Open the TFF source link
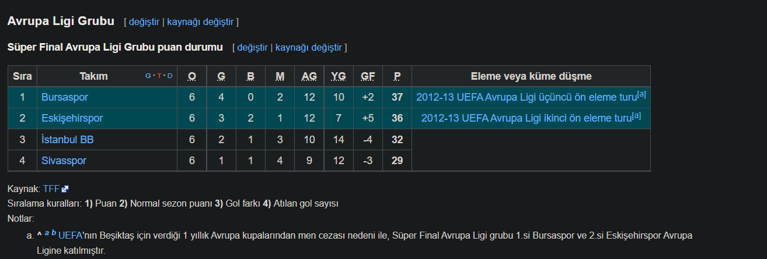This screenshot has width=767, height=259. (x=51, y=189)
